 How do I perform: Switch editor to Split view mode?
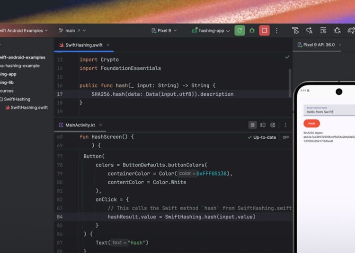tap(263, 125)
